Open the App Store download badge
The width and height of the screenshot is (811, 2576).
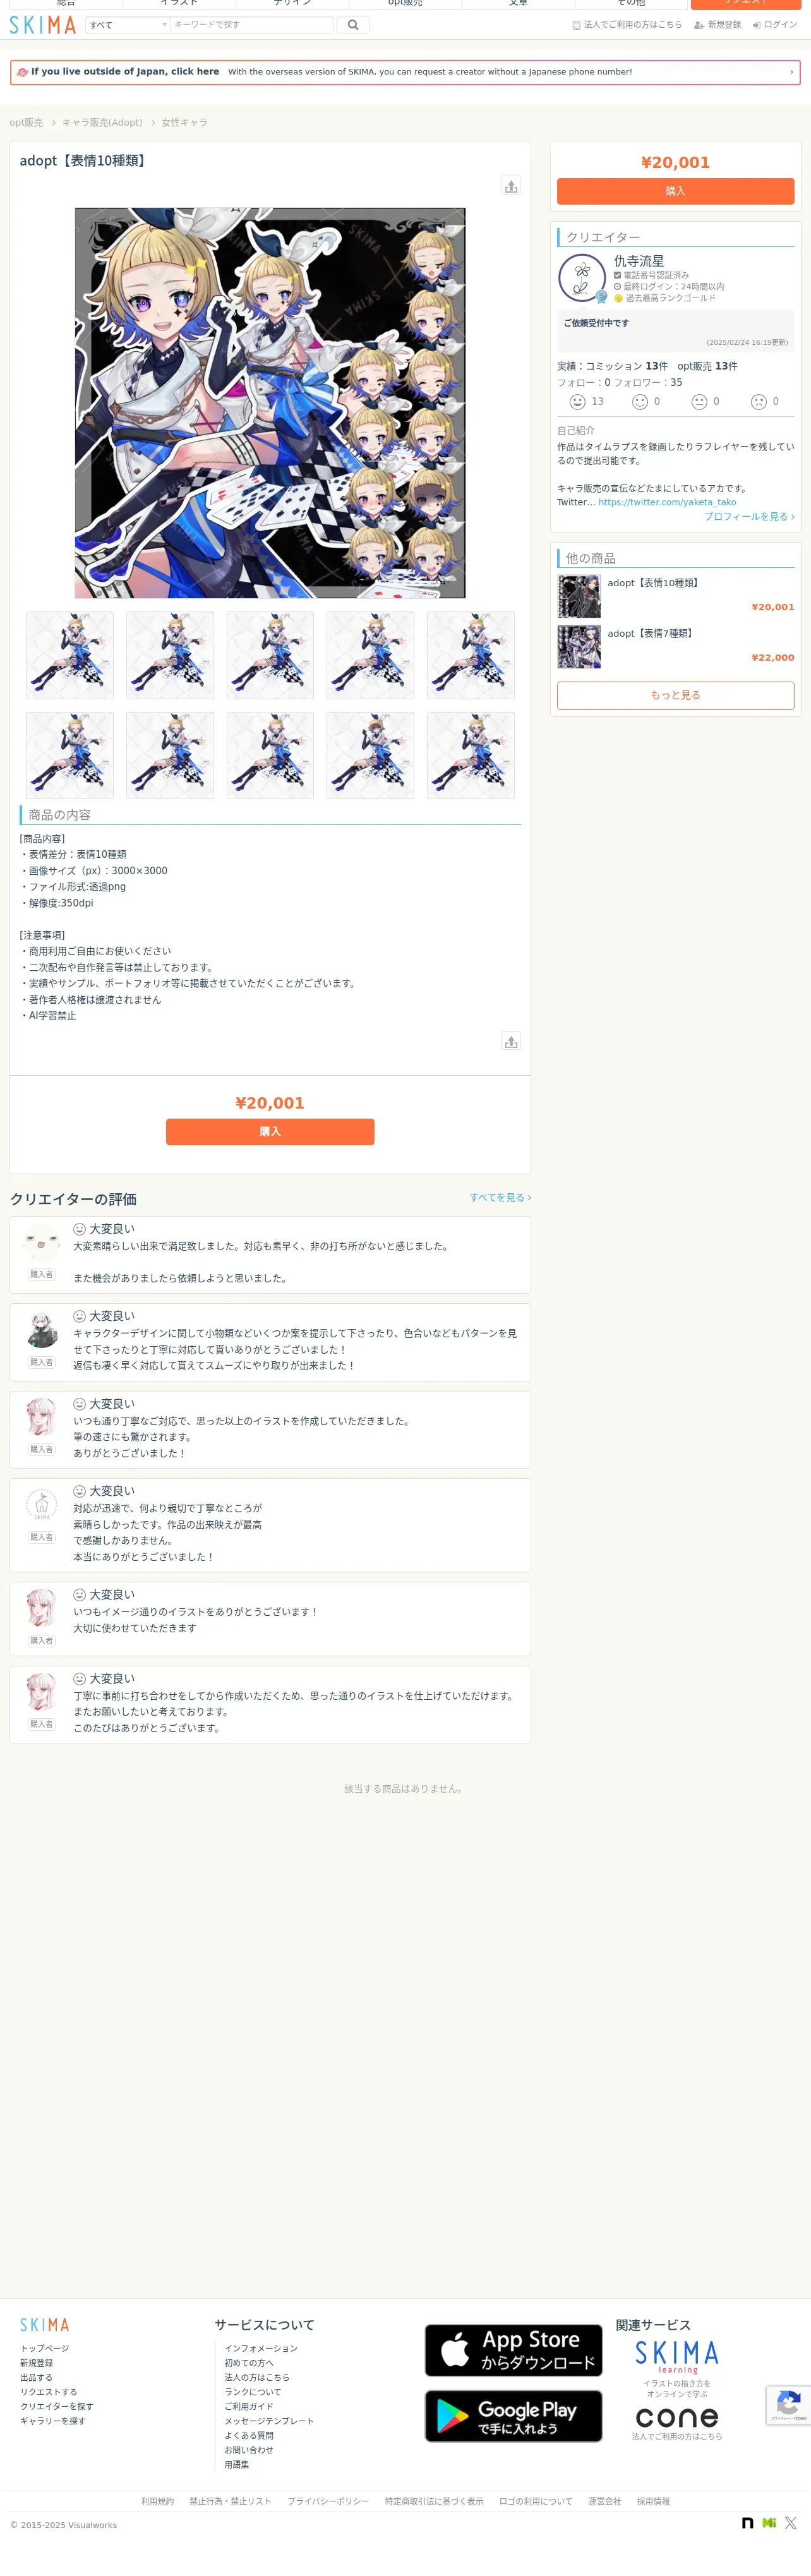(x=513, y=2350)
